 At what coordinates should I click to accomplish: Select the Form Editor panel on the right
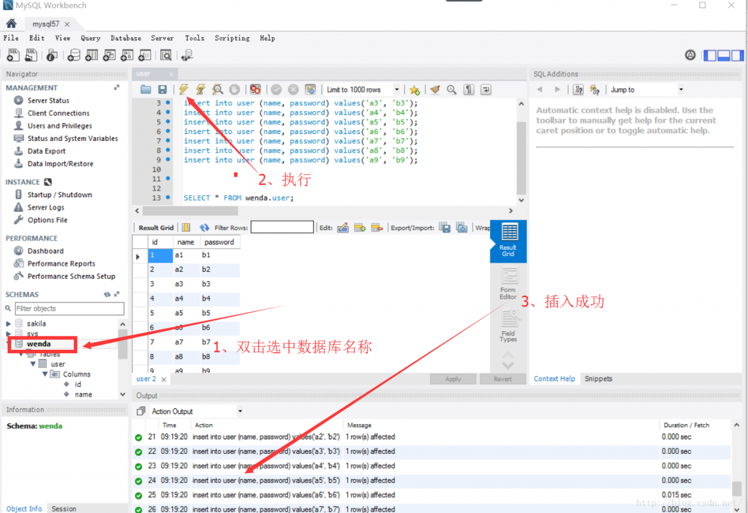coord(508,281)
